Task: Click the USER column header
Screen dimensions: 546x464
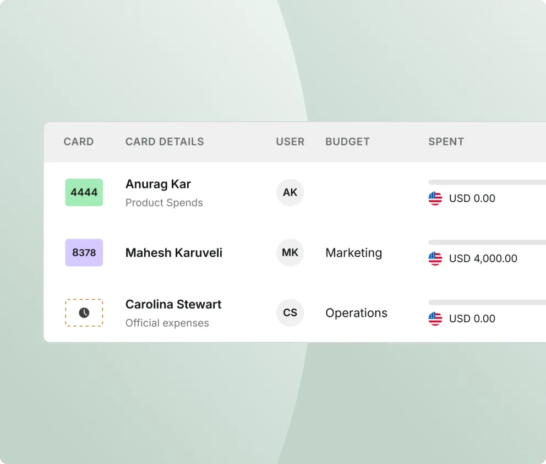Action: 291,142
